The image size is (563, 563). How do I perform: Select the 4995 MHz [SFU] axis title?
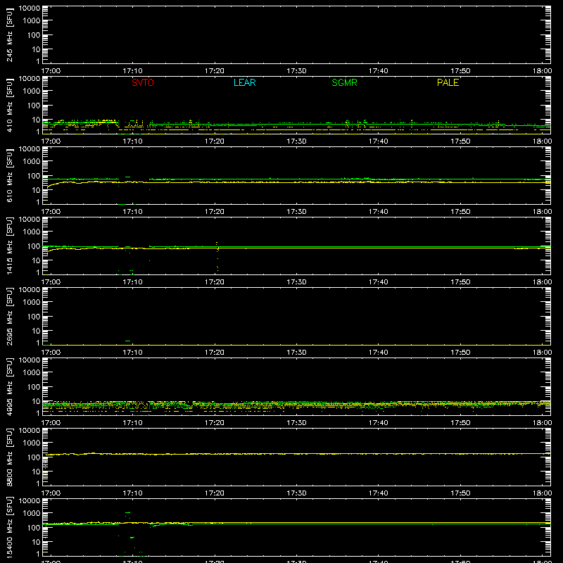(x=9, y=387)
